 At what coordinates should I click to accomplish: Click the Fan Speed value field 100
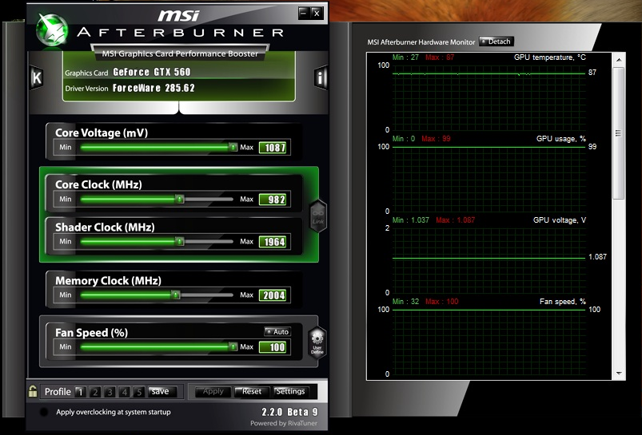point(273,347)
